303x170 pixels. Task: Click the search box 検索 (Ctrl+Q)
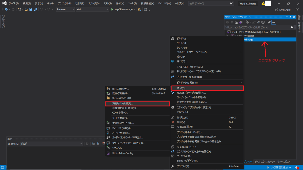[211, 4]
